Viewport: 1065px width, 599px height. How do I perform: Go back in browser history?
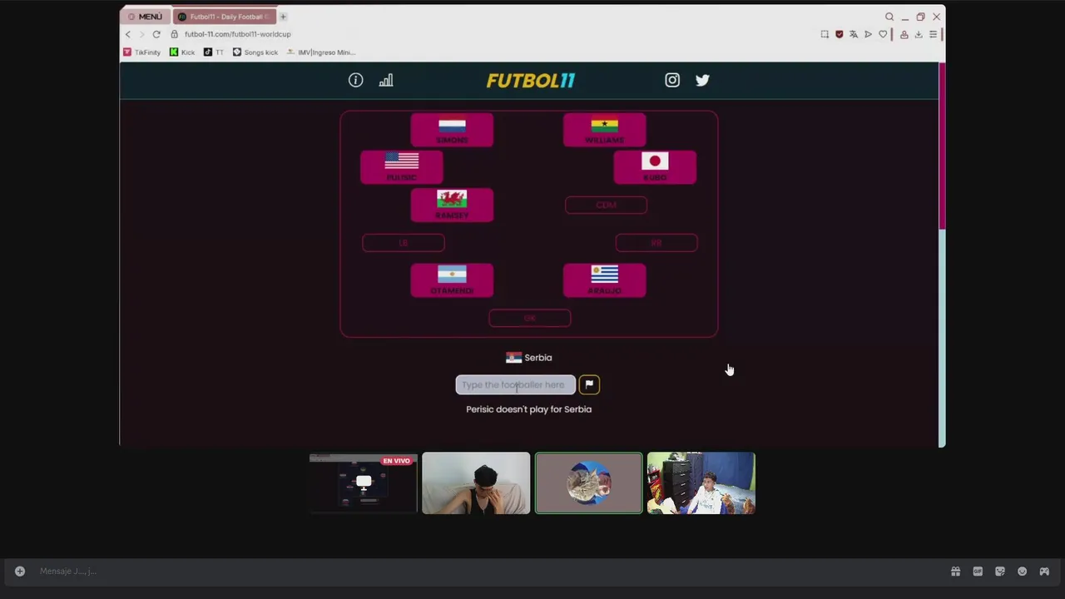click(x=128, y=34)
